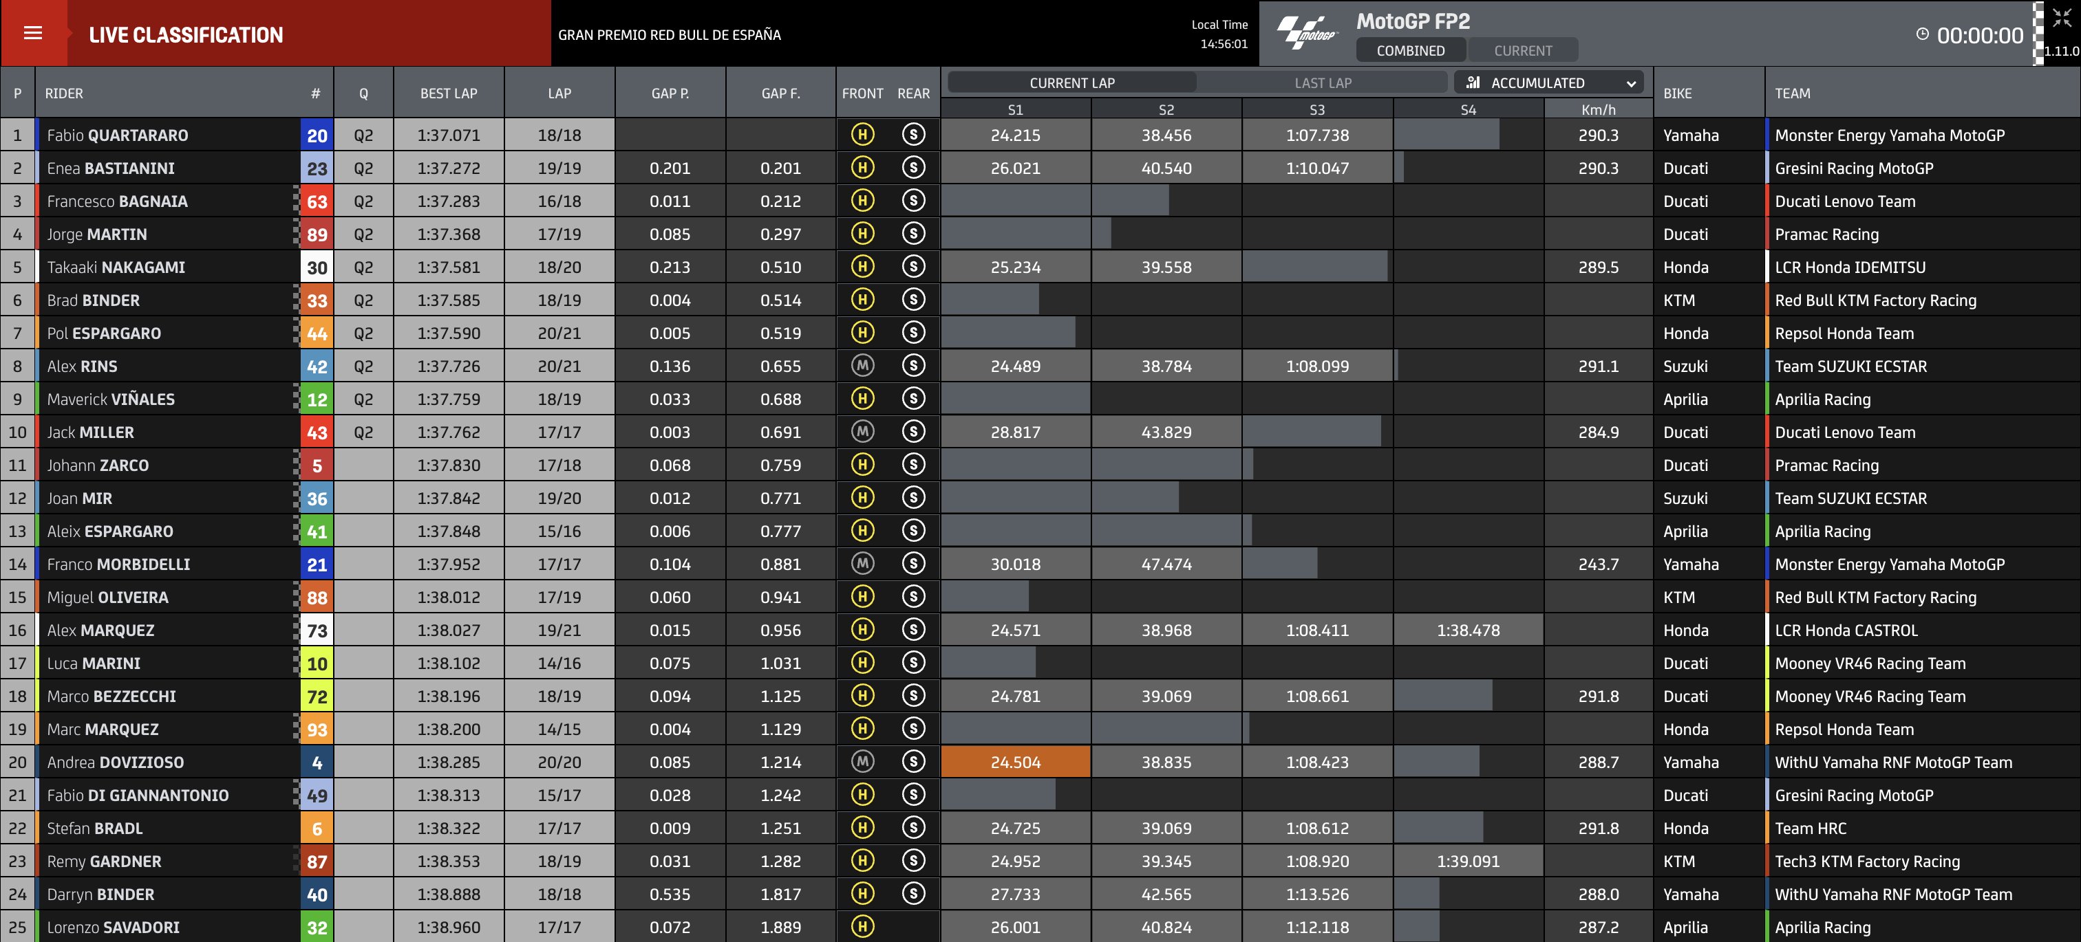Click Dovizioso's highlighted S1 time 24.504
The height and width of the screenshot is (942, 2081).
pyautogui.click(x=1016, y=761)
